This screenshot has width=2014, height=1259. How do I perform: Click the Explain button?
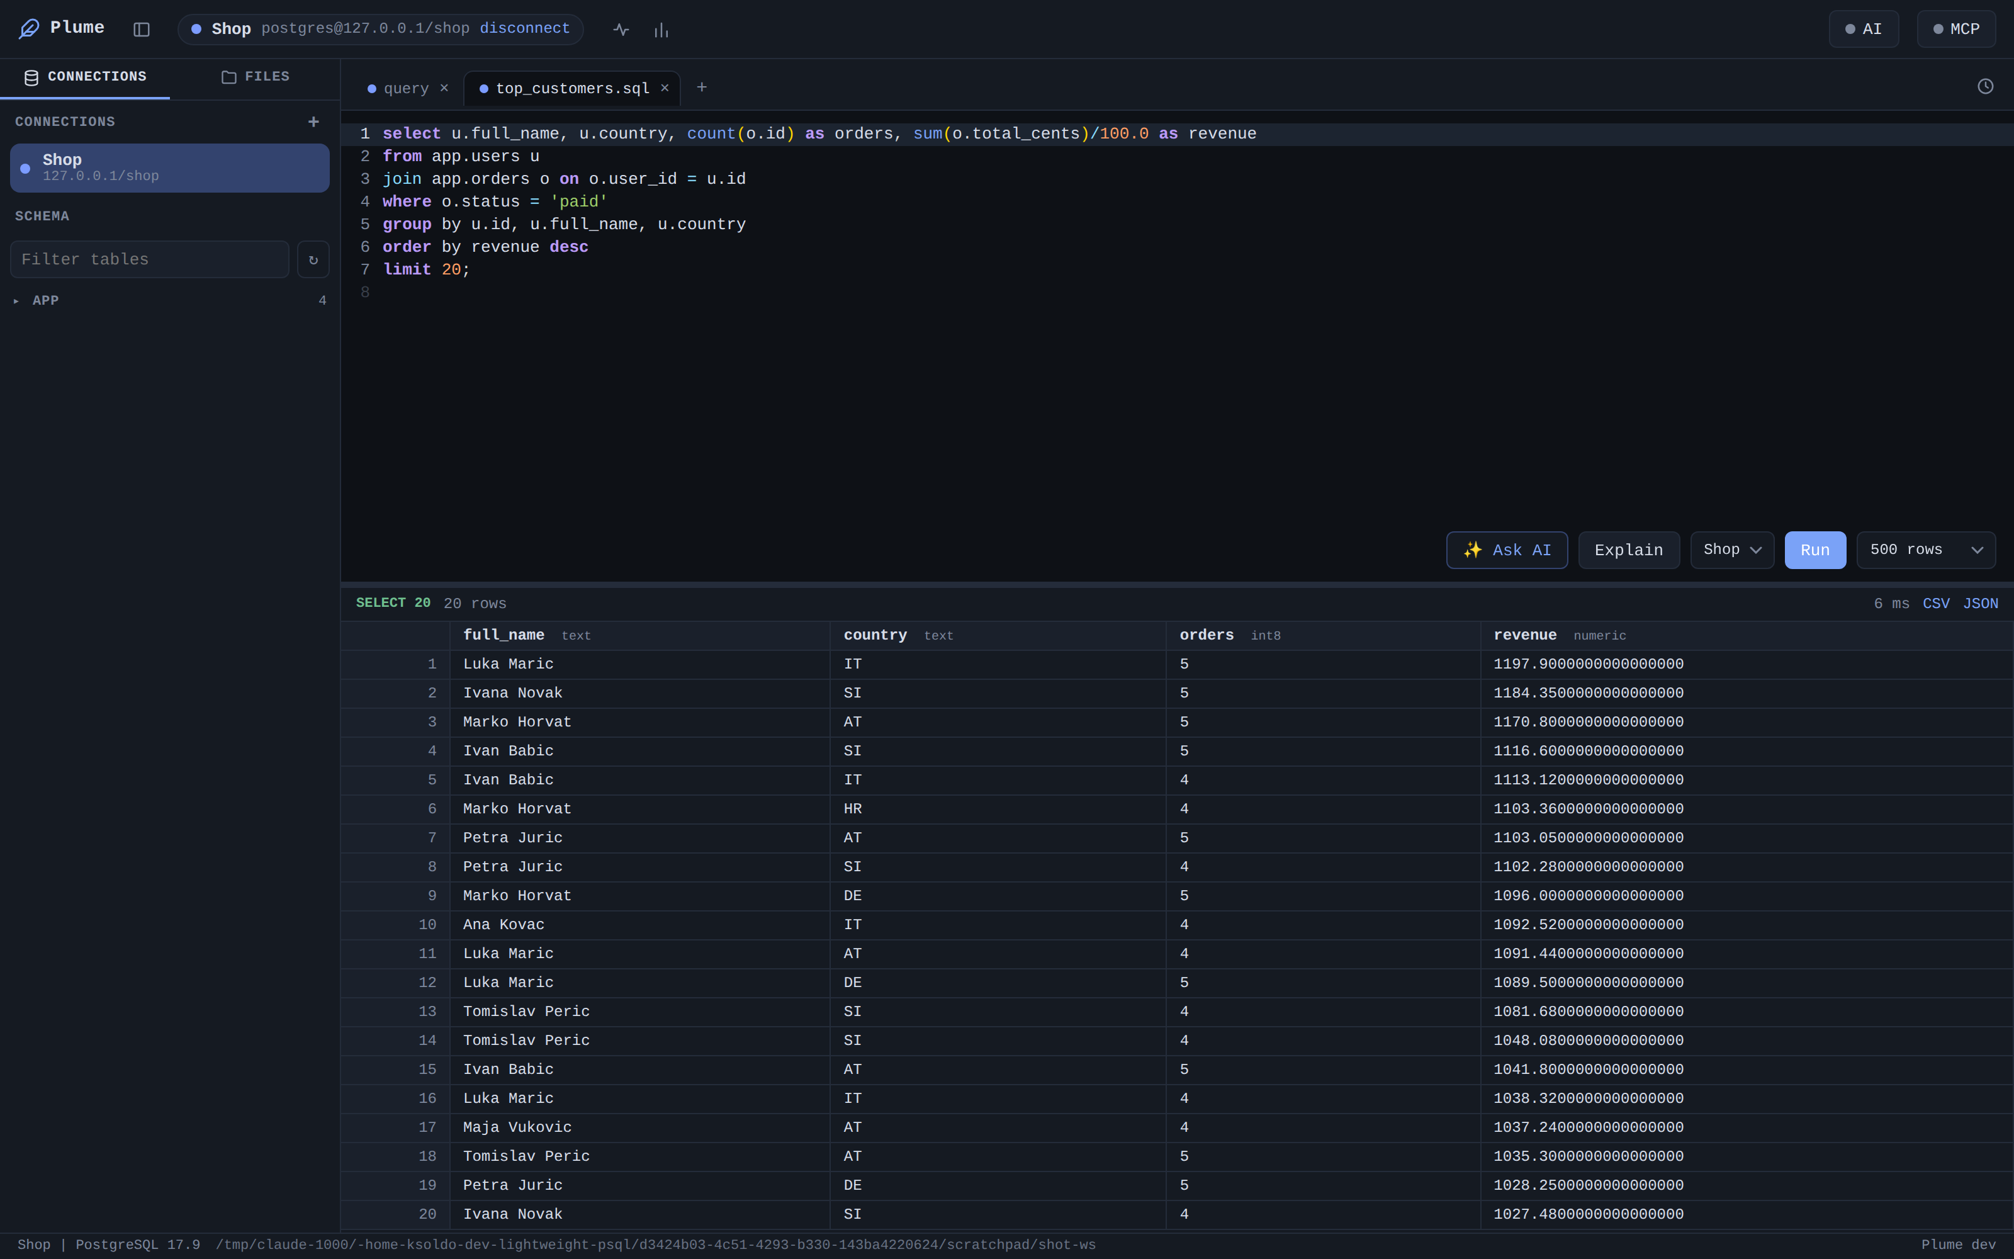[x=1629, y=550]
